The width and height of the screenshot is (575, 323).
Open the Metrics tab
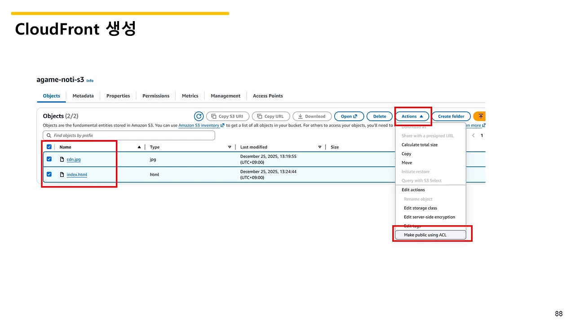point(190,96)
